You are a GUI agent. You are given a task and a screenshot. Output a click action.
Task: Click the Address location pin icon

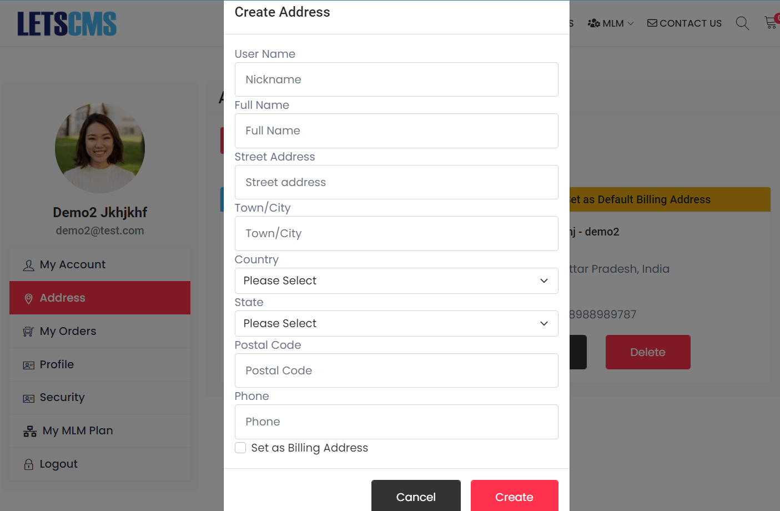29,299
